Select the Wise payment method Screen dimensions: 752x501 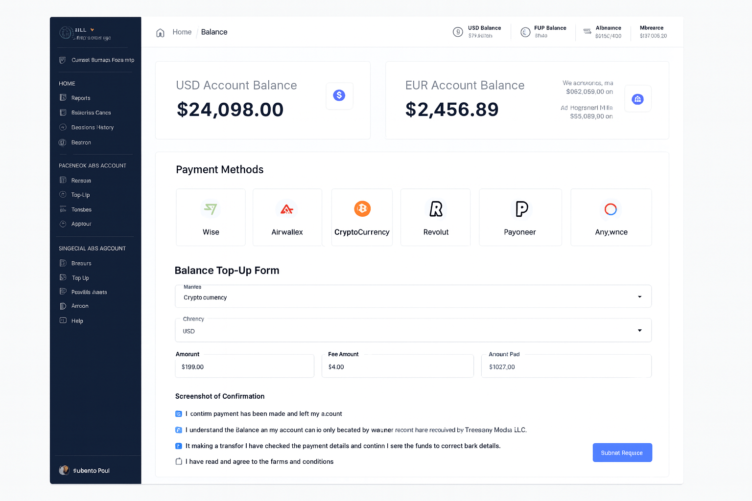[211, 217]
